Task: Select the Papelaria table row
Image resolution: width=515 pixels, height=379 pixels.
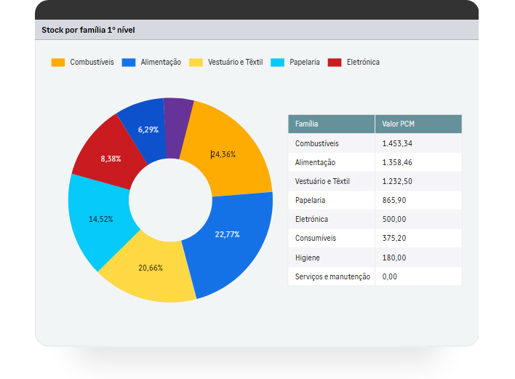Action: 375,200
